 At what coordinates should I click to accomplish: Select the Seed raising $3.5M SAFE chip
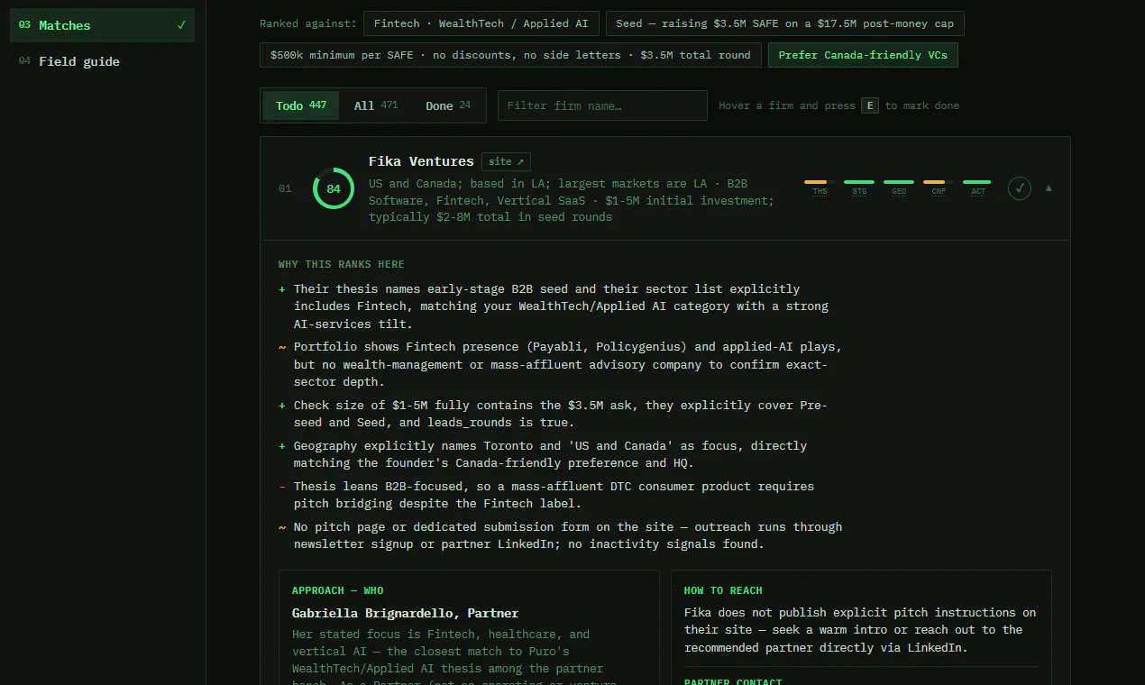point(784,23)
